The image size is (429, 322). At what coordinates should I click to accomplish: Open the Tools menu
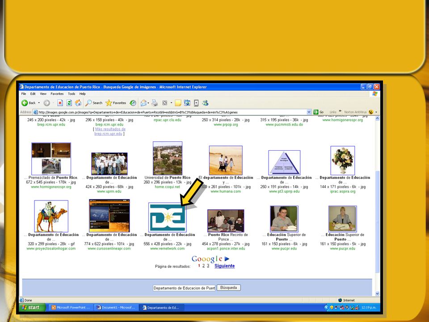71,93
